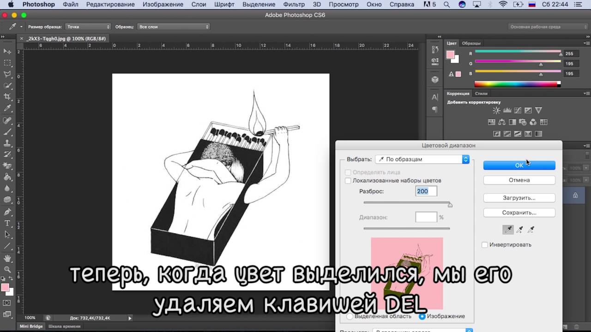Viewport: 591px width, 332px height.
Task: Select the Hand tool
Action: [x=7, y=258]
